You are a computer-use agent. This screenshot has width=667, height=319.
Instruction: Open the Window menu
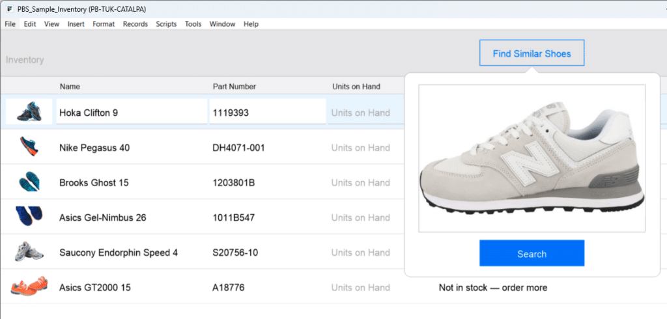[222, 24]
